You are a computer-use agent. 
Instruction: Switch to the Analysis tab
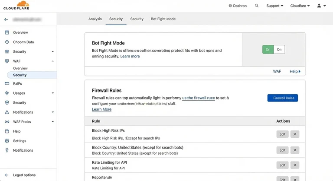point(95,19)
